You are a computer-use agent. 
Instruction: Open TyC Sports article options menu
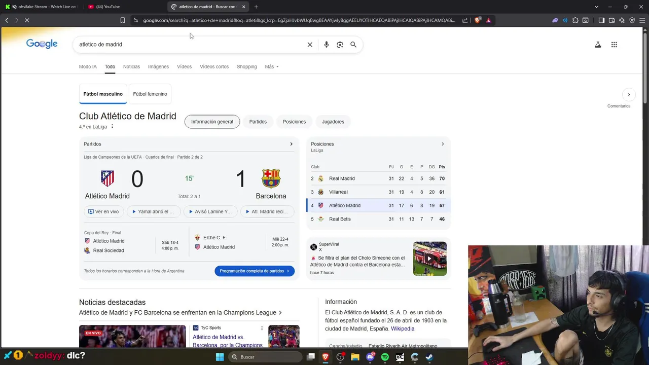point(262,328)
